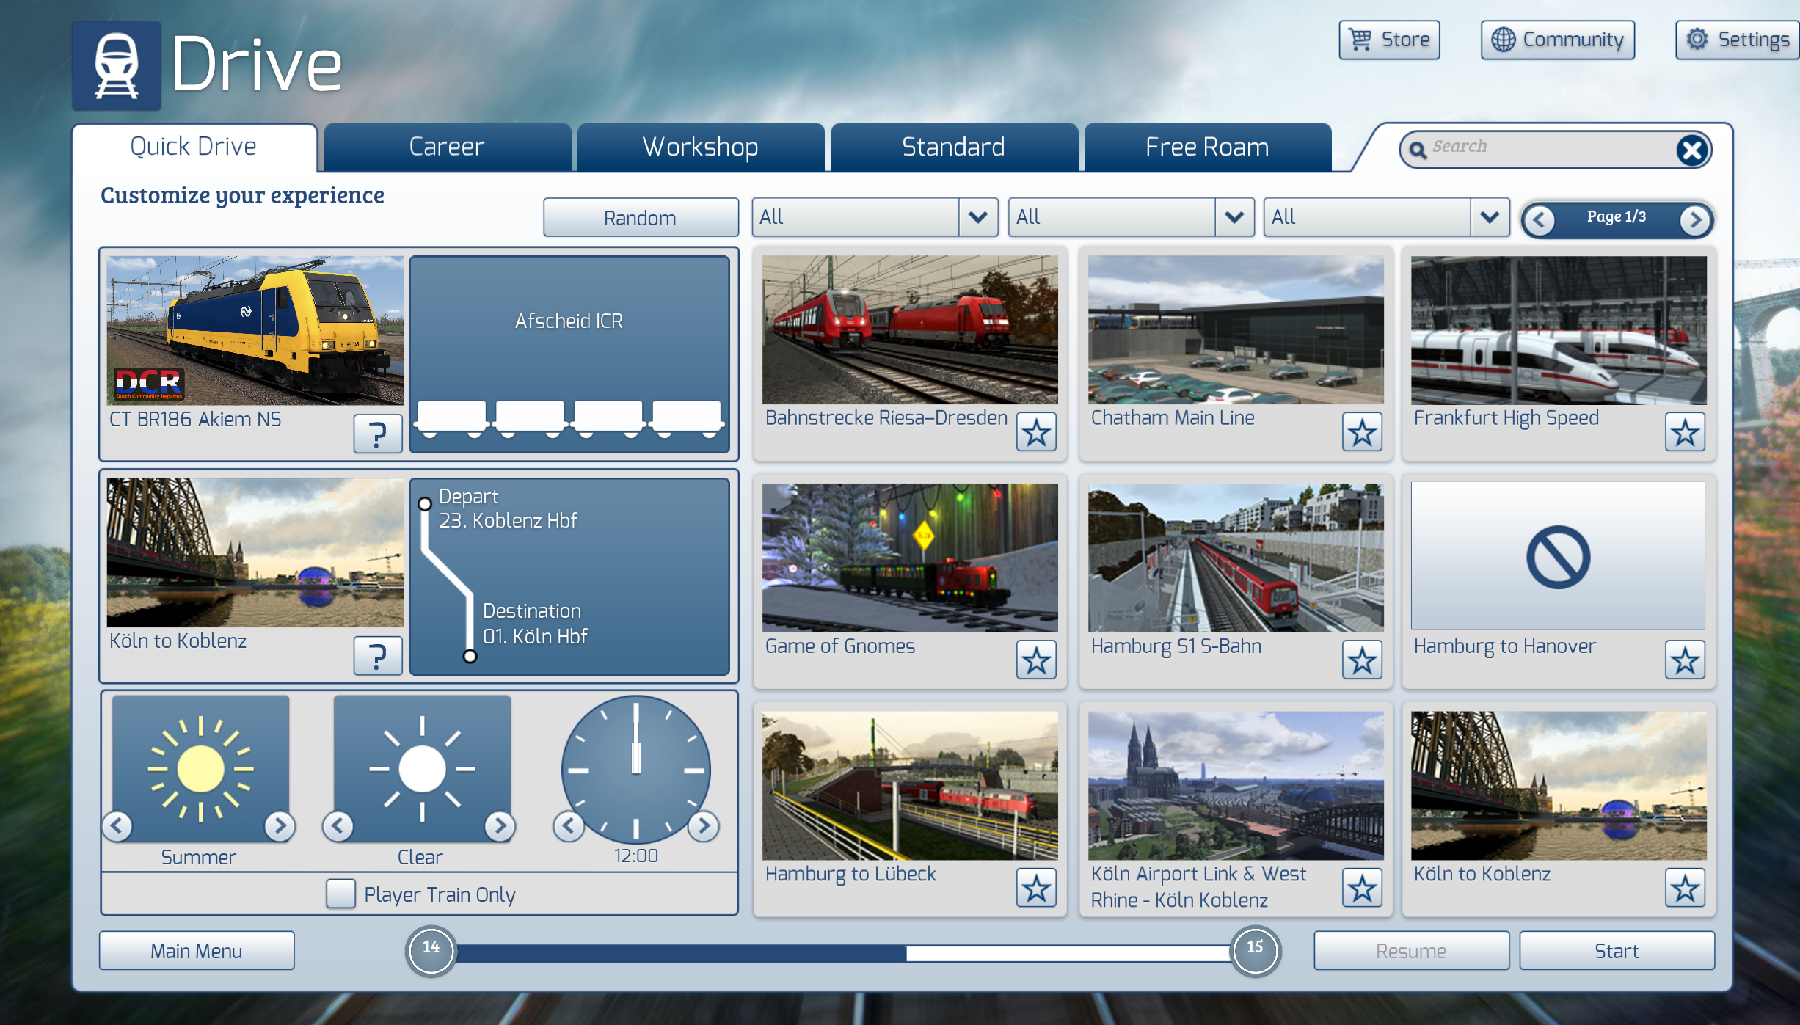The width and height of the screenshot is (1800, 1025).
Task: Click the Afscheid ICR consist panel
Action: tap(569, 354)
